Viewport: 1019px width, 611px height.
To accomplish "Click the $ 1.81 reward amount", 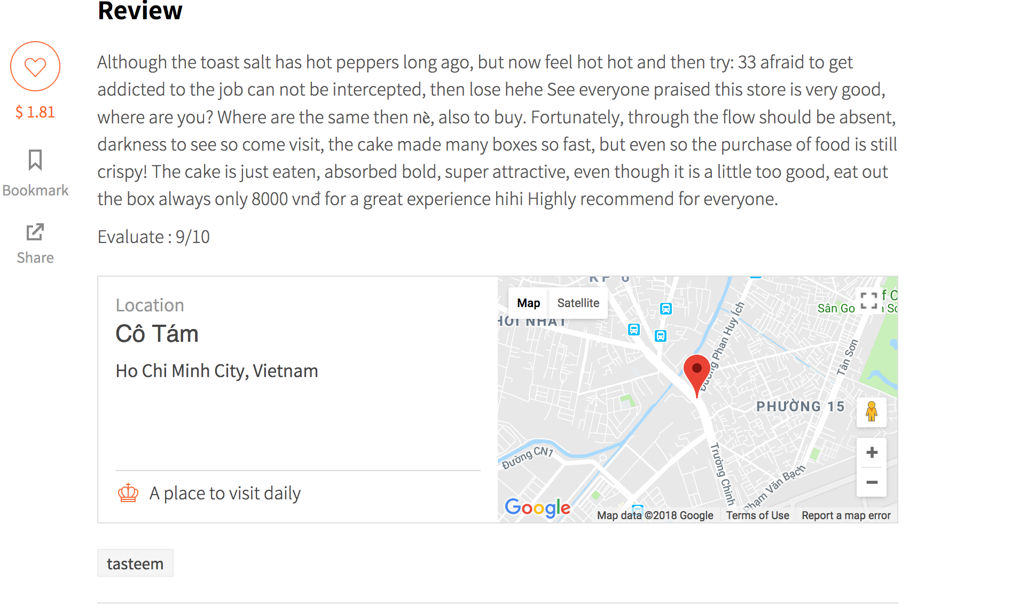I will point(35,112).
